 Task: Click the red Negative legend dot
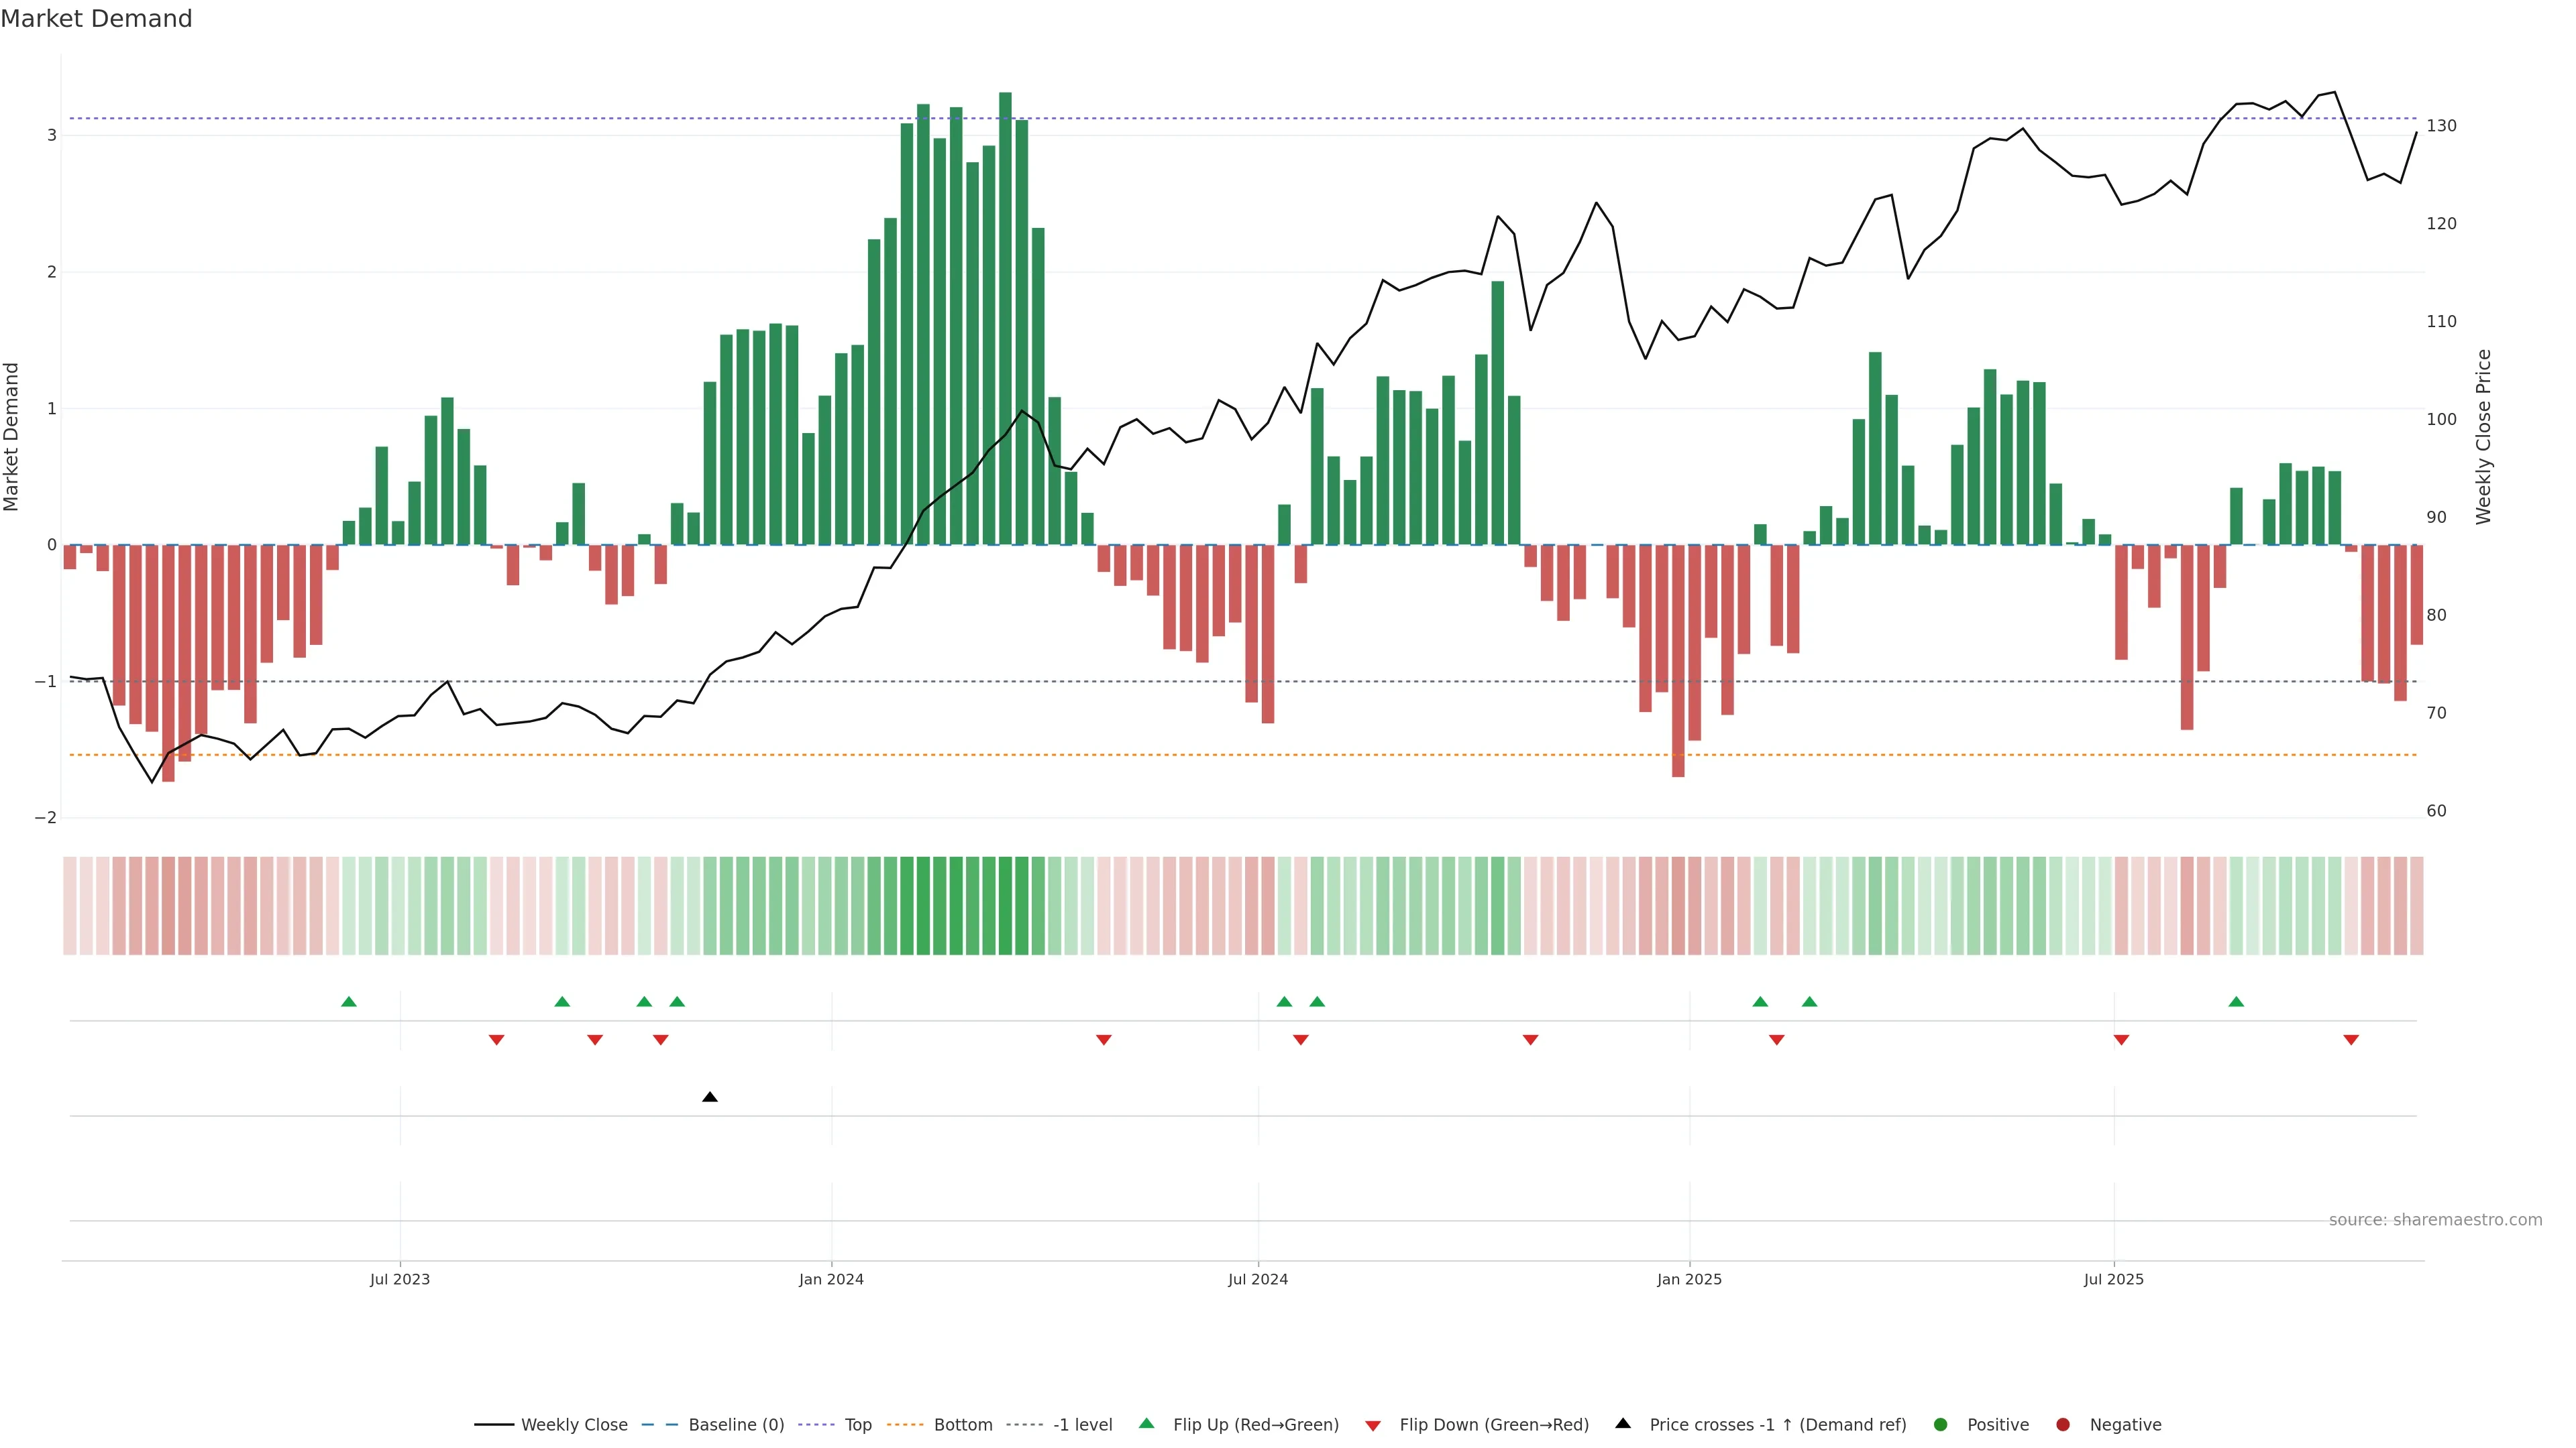pyautogui.click(x=2063, y=1425)
